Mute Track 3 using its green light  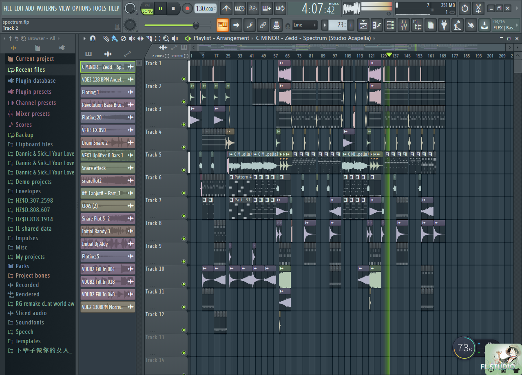184,125
